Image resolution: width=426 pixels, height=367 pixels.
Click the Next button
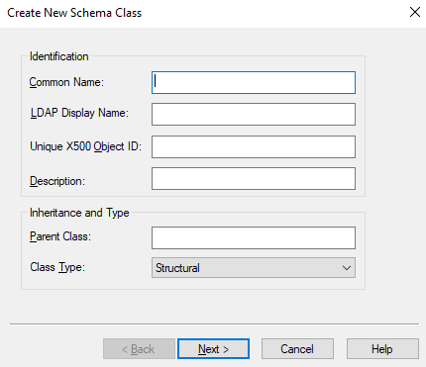coord(213,349)
